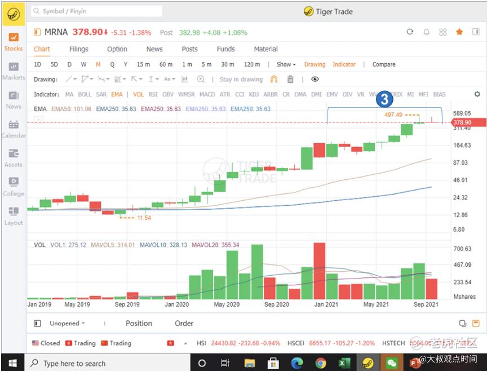Disable the VOL indicator
This screenshot has height=371, width=487.
(138, 94)
